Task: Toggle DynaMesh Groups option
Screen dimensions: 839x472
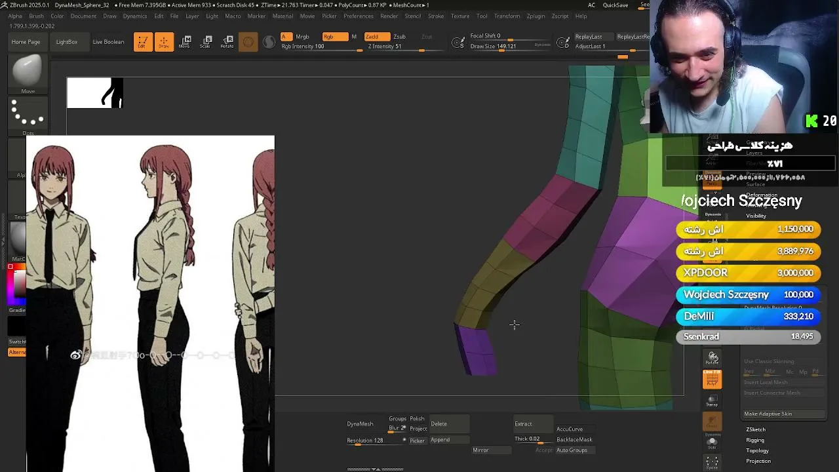Action: pos(397,419)
